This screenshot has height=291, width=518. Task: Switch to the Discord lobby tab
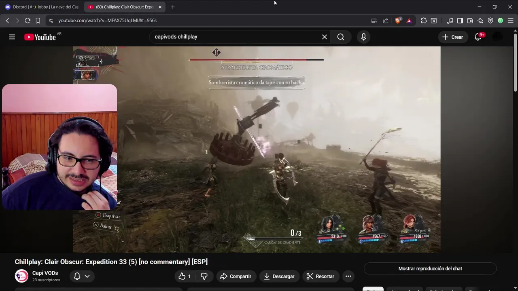point(42,7)
